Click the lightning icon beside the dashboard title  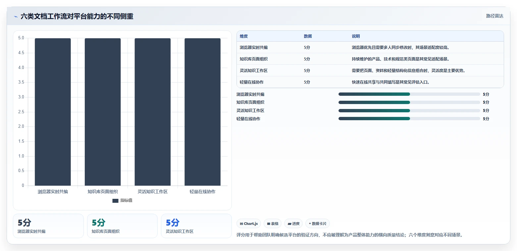16,17
